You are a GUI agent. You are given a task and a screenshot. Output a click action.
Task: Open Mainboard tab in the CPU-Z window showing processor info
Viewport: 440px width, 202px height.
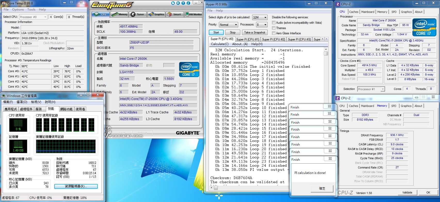[368, 12]
